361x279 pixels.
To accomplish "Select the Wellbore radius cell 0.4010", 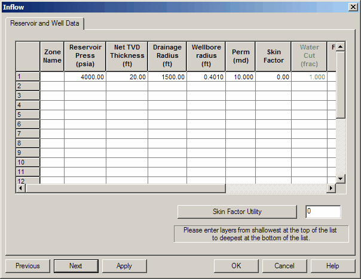I will (x=206, y=77).
